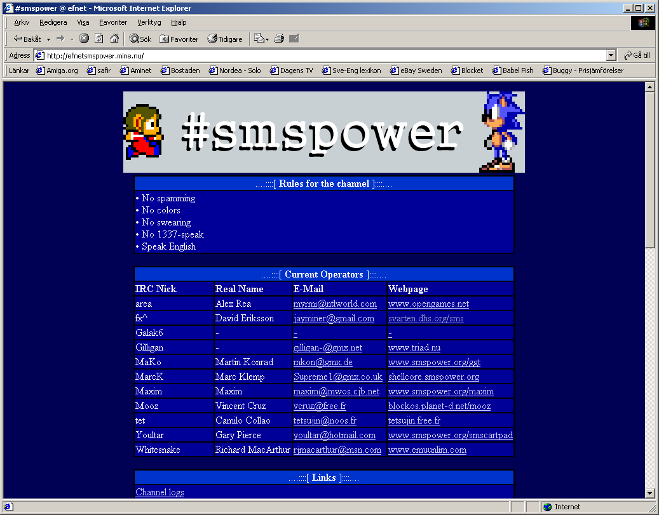This screenshot has width=659, height=515.
Task: Open the www.smspower.org/smscartpad link
Action: pos(450,435)
